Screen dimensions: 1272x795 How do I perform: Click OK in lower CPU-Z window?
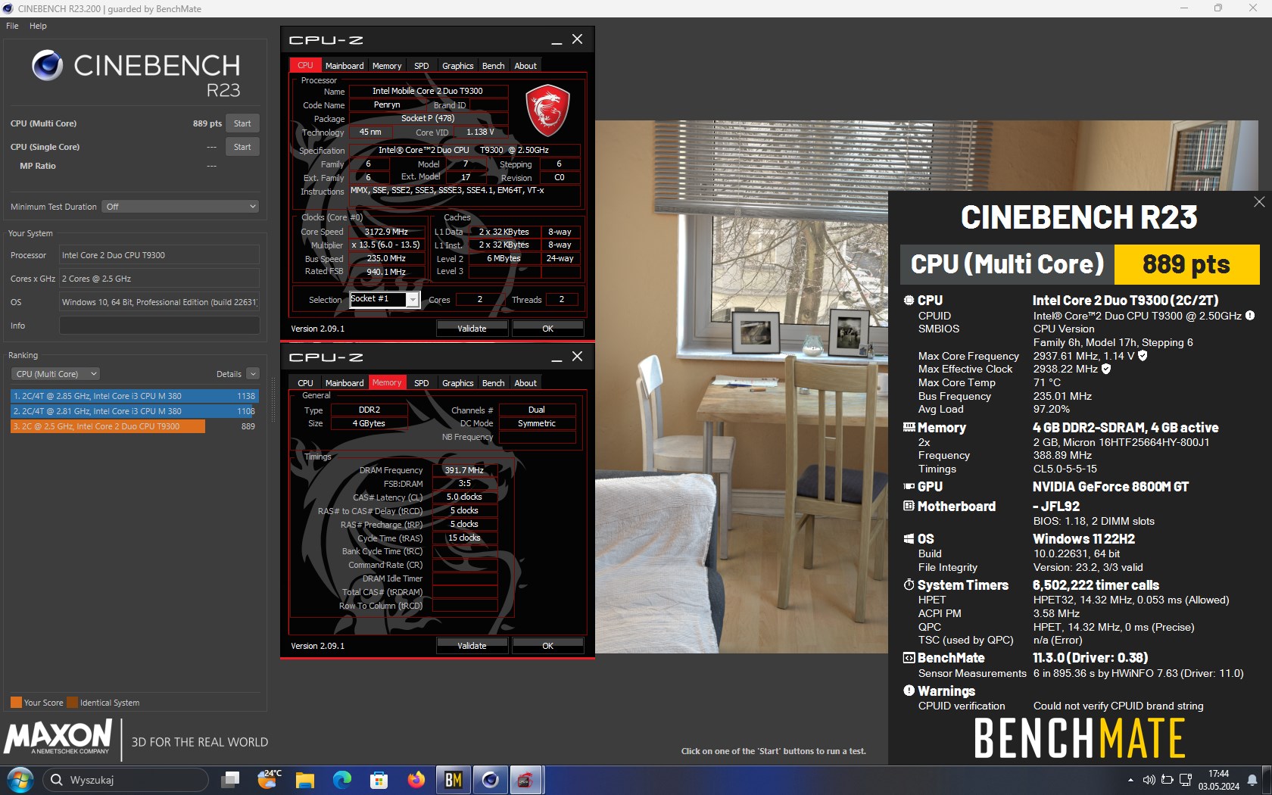coord(547,646)
